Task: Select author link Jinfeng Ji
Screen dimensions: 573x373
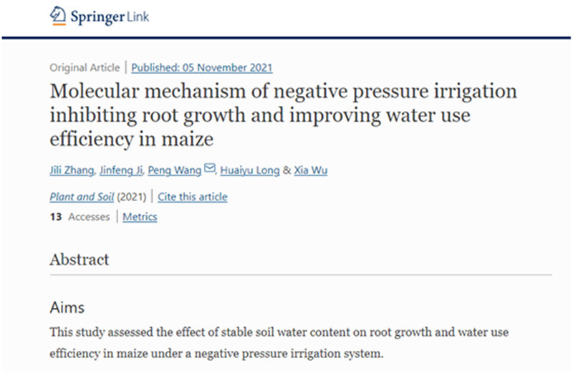Action: coord(121,170)
